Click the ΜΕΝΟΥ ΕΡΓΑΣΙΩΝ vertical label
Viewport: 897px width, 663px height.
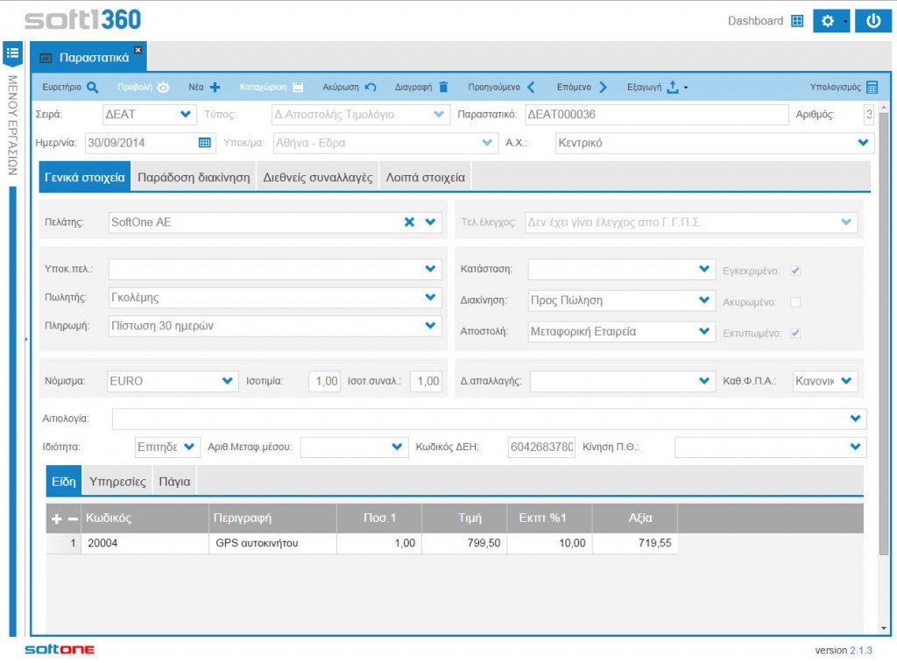[x=12, y=125]
